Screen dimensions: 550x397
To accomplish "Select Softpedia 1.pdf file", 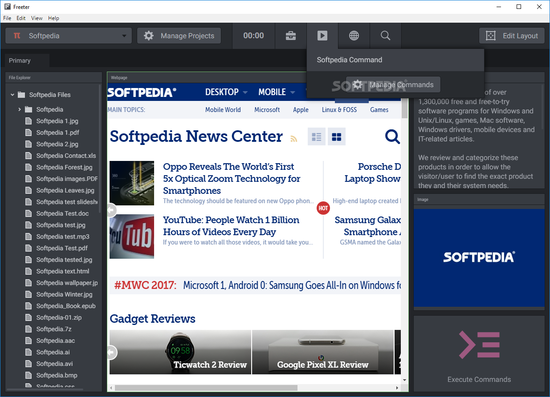I will (x=58, y=132).
